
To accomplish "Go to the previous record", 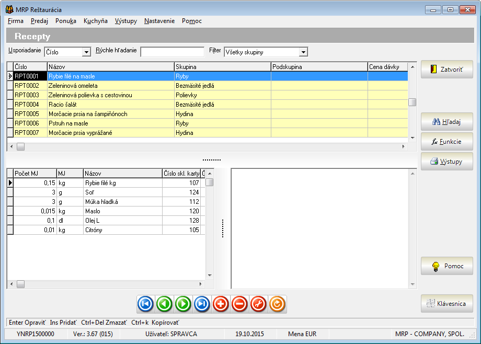I will [x=164, y=304].
